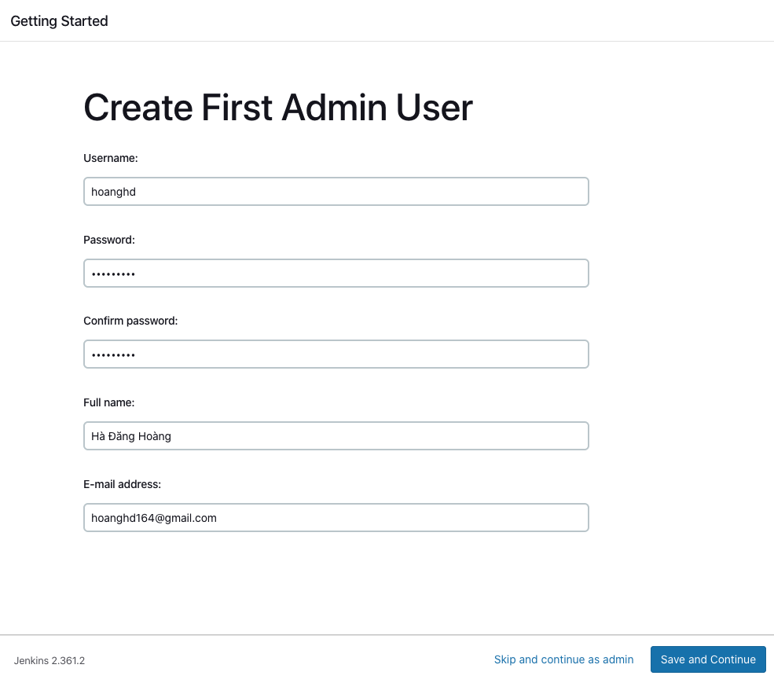Follow Skip and continue as admin link
Image resolution: width=774 pixels, height=683 pixels.
tap(563, 659)
